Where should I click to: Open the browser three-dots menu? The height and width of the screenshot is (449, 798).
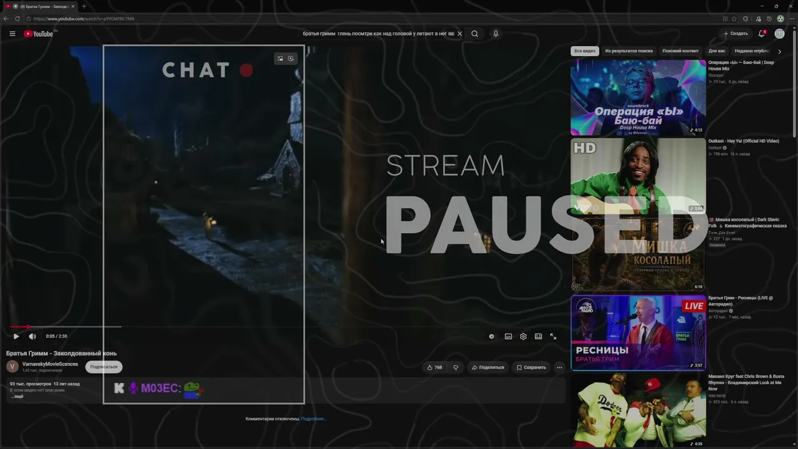click(791, 19)
